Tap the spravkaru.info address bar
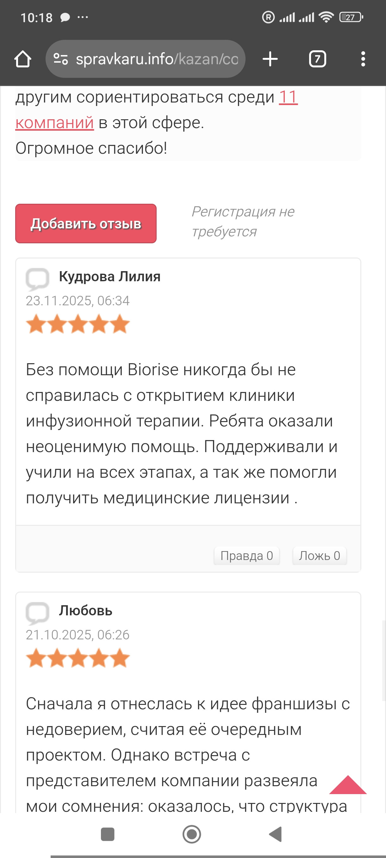 (x=157, y=59)
